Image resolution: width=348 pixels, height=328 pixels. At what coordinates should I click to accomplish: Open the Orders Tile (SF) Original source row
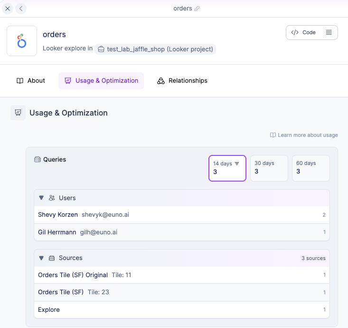pyautogui.click(x=73, y=275)
